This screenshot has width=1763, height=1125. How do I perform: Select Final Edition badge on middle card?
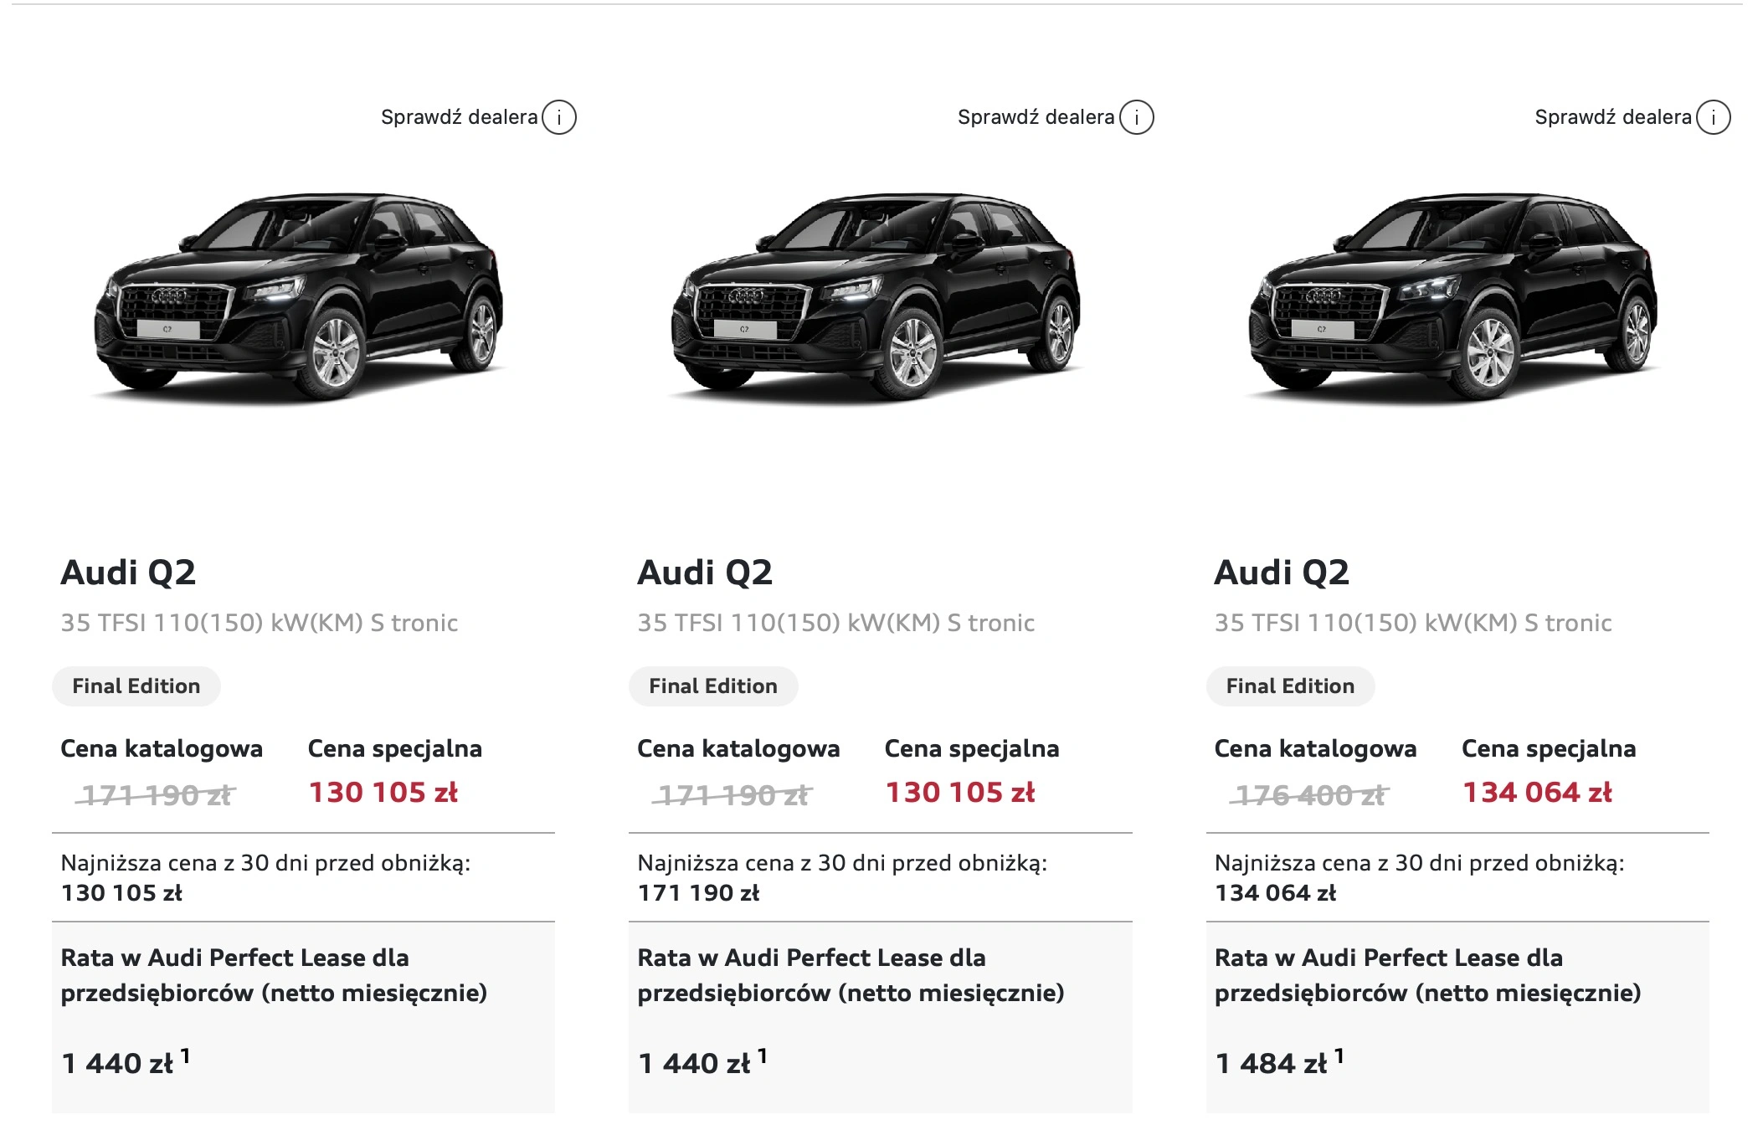pyautogui.click(x=713, y=686)
